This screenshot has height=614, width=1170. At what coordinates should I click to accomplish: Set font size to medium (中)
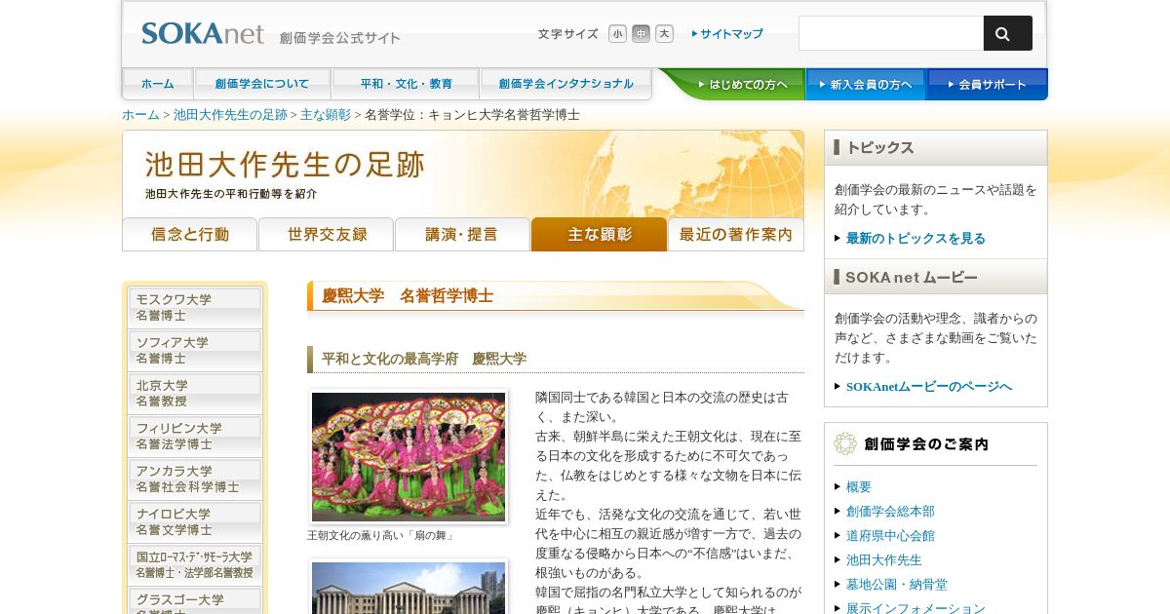point(641,34)
